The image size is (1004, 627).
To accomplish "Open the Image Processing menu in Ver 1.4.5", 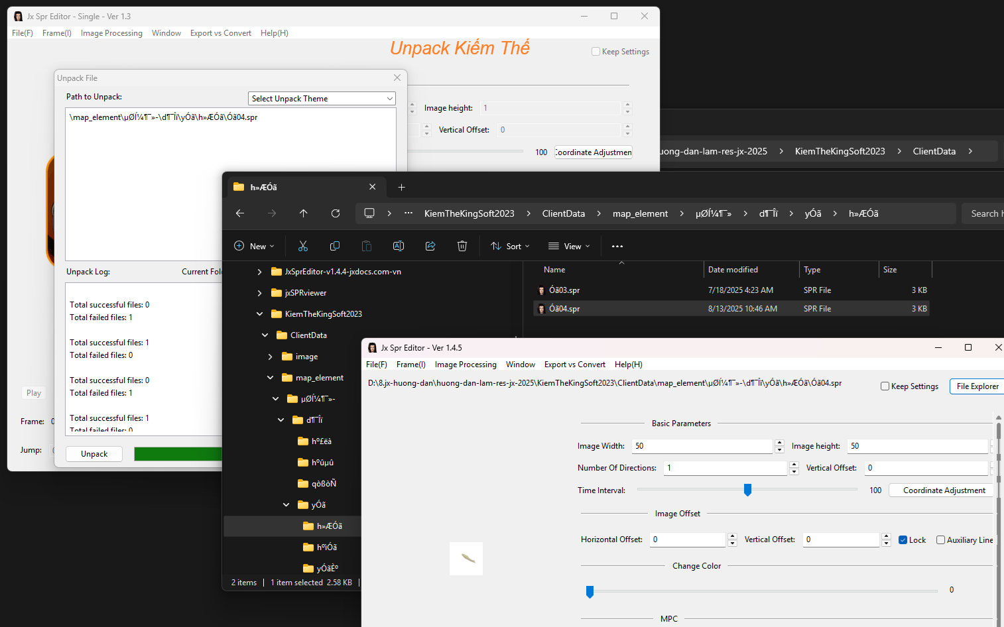I will (x=466, y=365).
